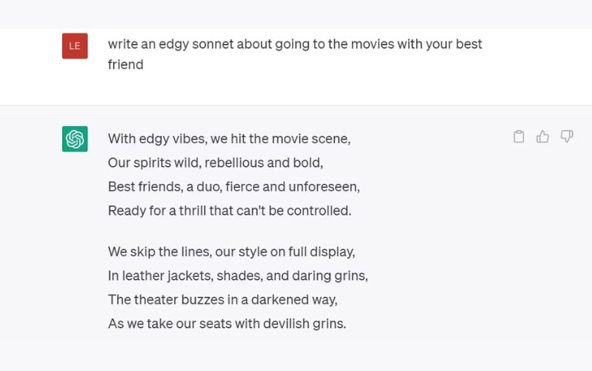
Task: Click the line "Ready for a thrill that can't be controlled"
Action: pos(229,211)
